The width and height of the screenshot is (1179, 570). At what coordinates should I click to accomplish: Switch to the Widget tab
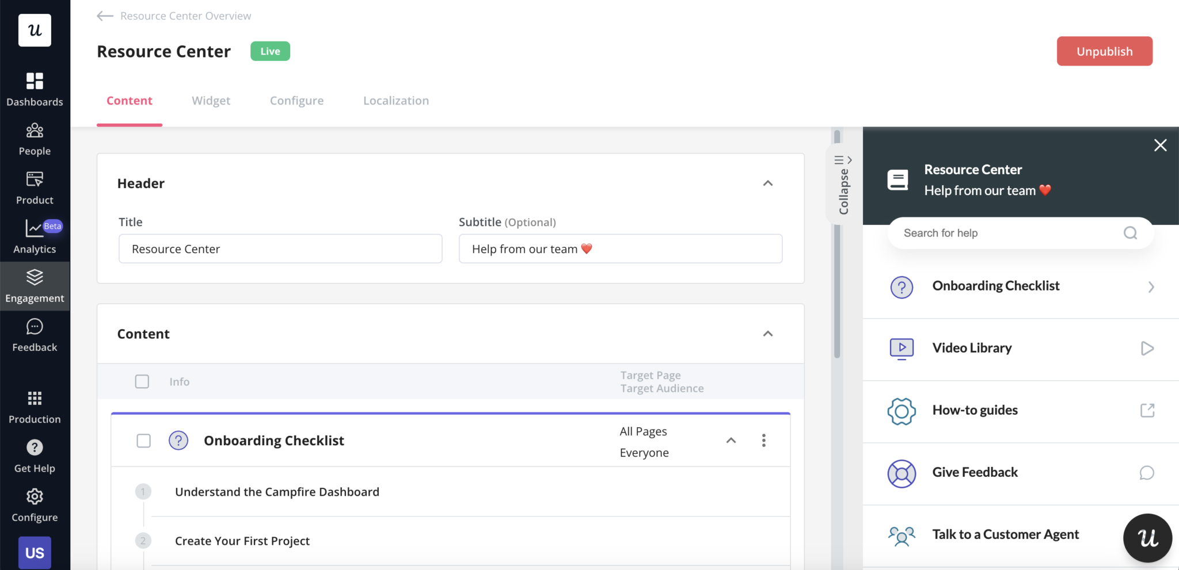click(x=211, y=100)
